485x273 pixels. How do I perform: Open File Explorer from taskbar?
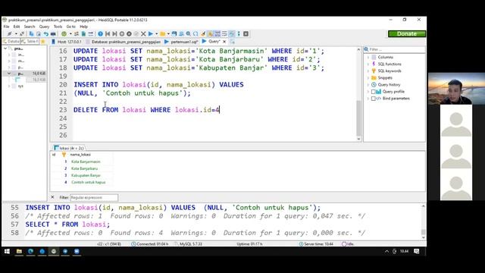[19, 251]
